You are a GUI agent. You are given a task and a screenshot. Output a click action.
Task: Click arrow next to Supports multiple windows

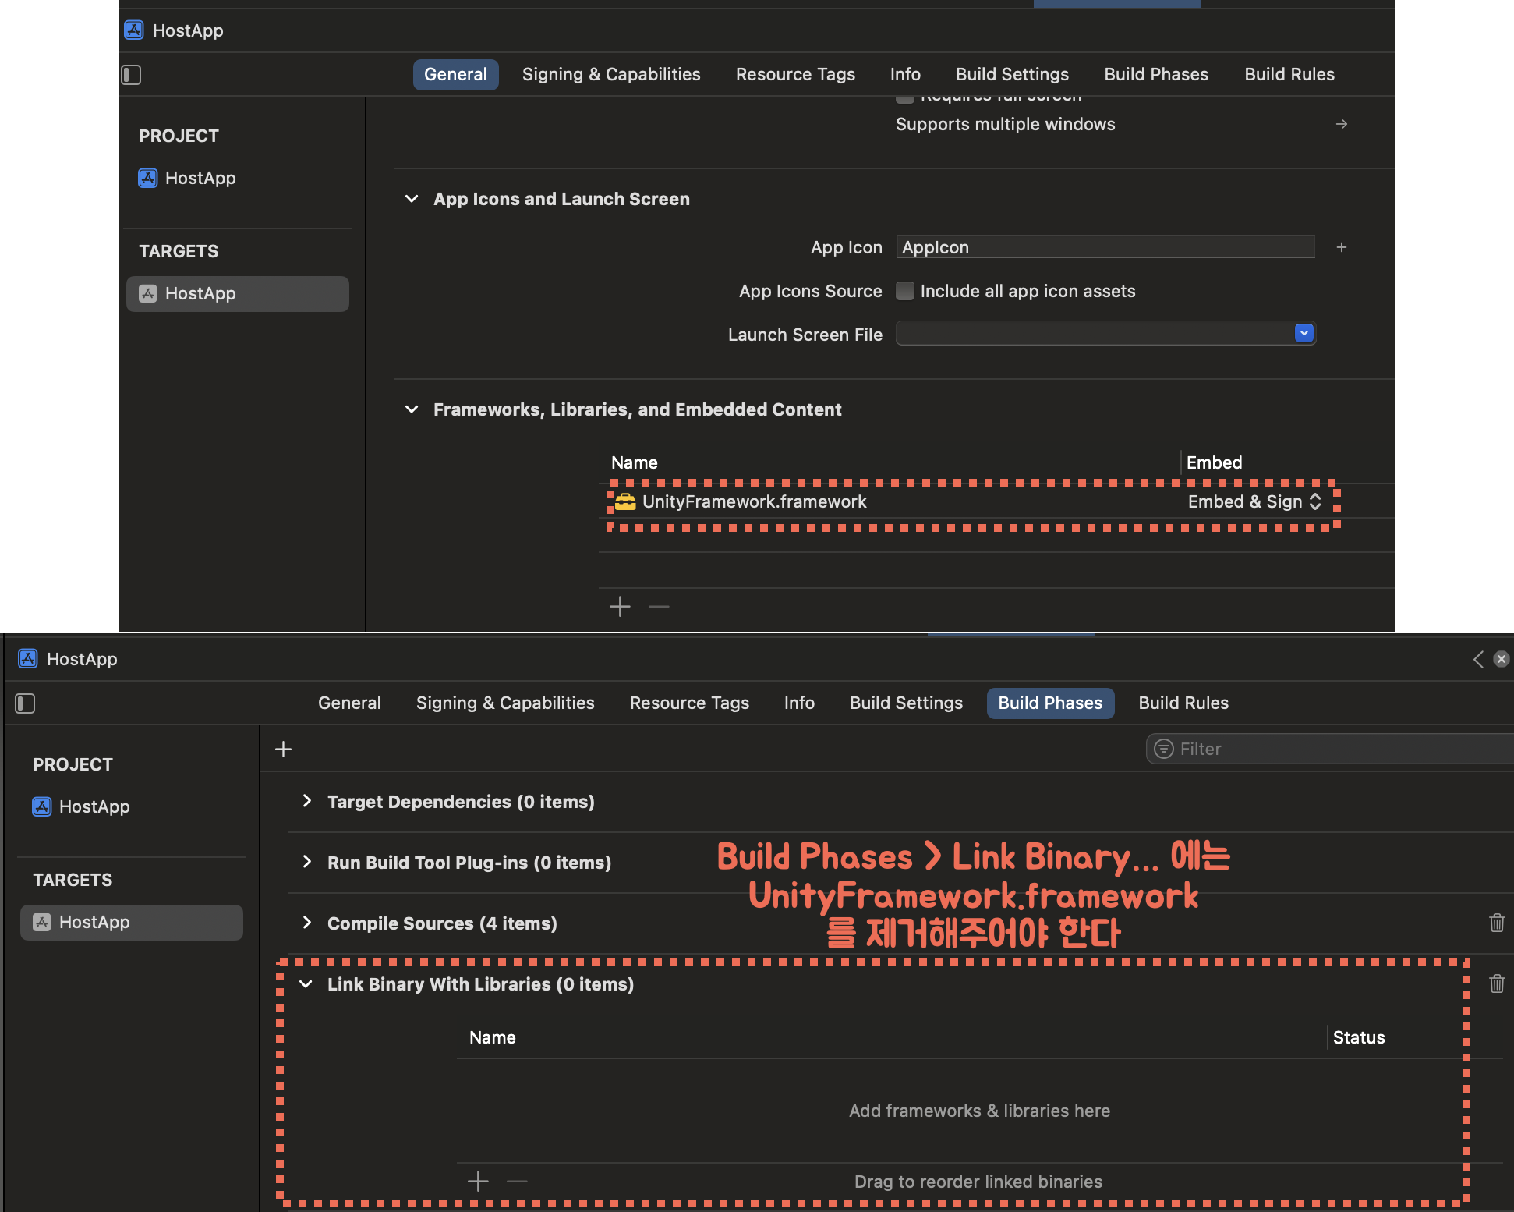[1342, 124]
